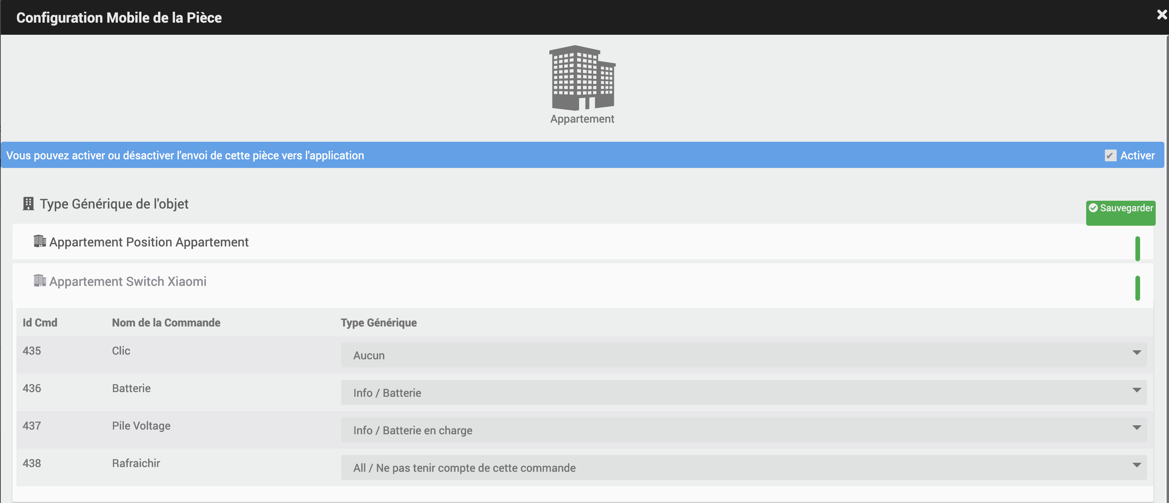
Task: Open the Type Générique dropdown for Clic
Action: [744, 355]
